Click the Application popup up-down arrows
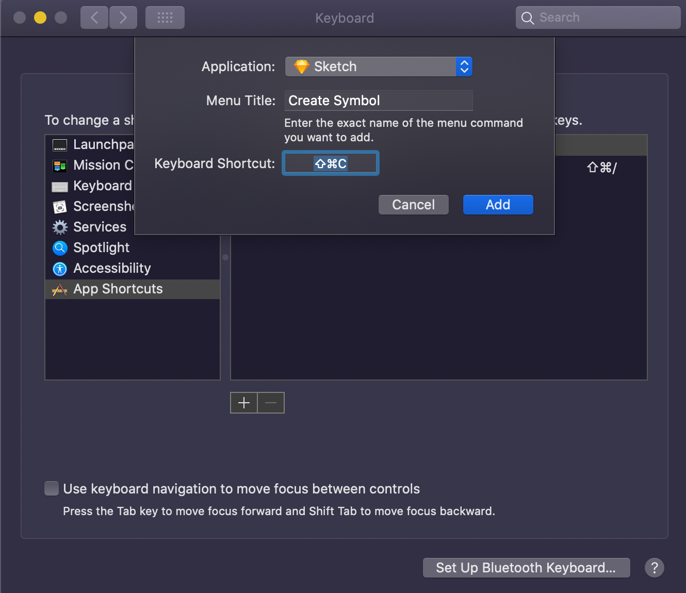 [464, 67]
